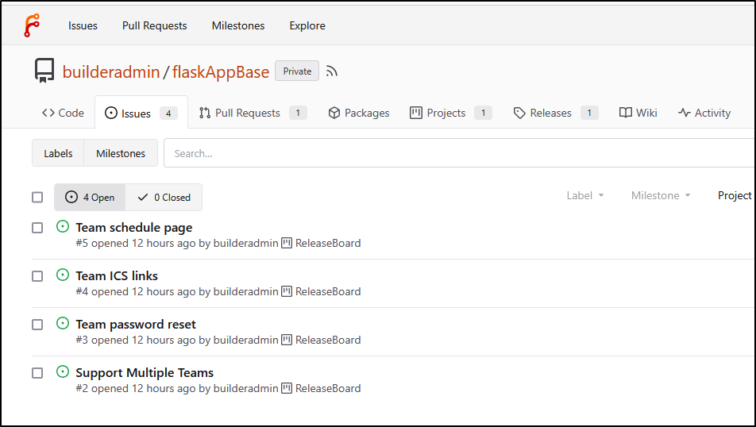Switch to the Pull Requests repository tab
756x427 pixels.
253,113
